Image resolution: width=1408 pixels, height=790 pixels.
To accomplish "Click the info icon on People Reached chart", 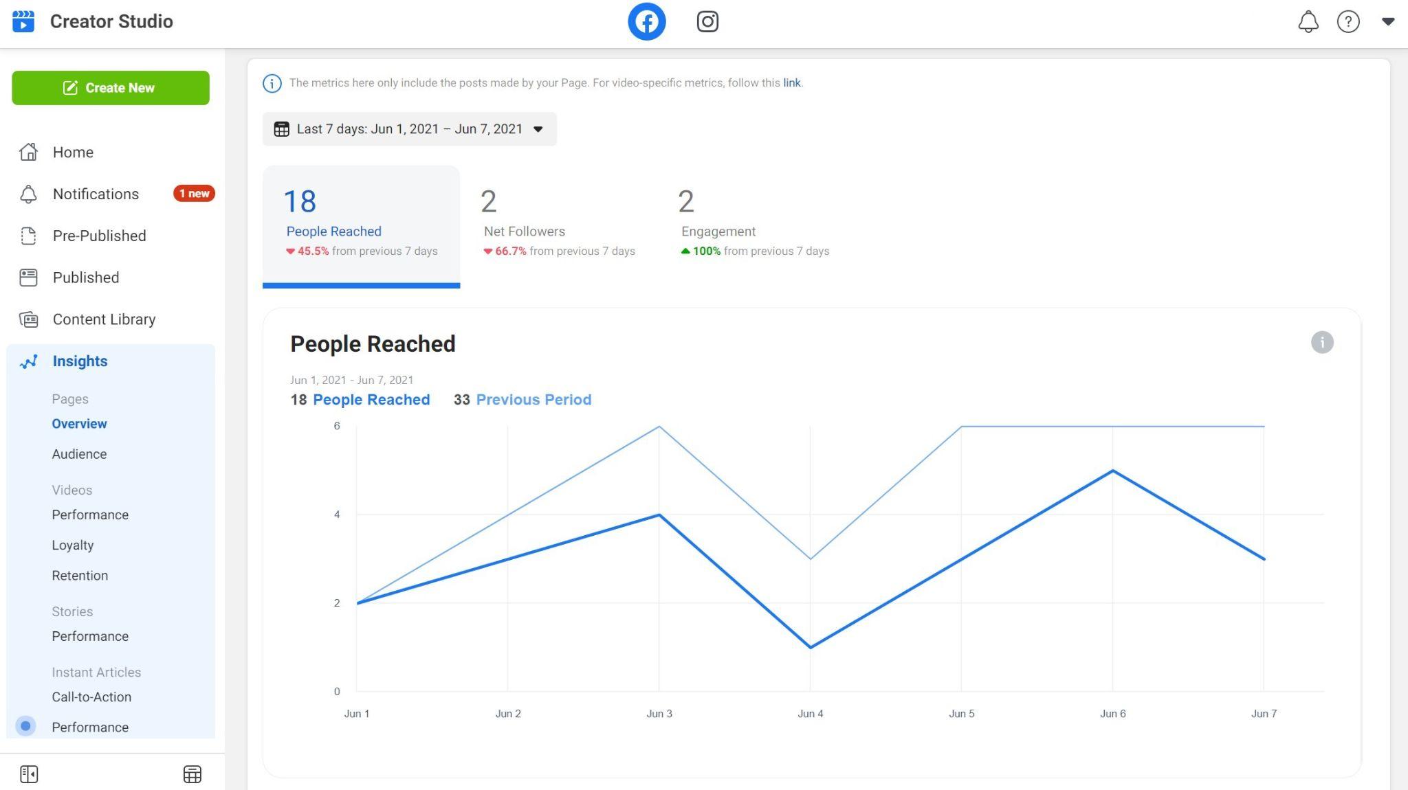I will [x=1322, y=342].
